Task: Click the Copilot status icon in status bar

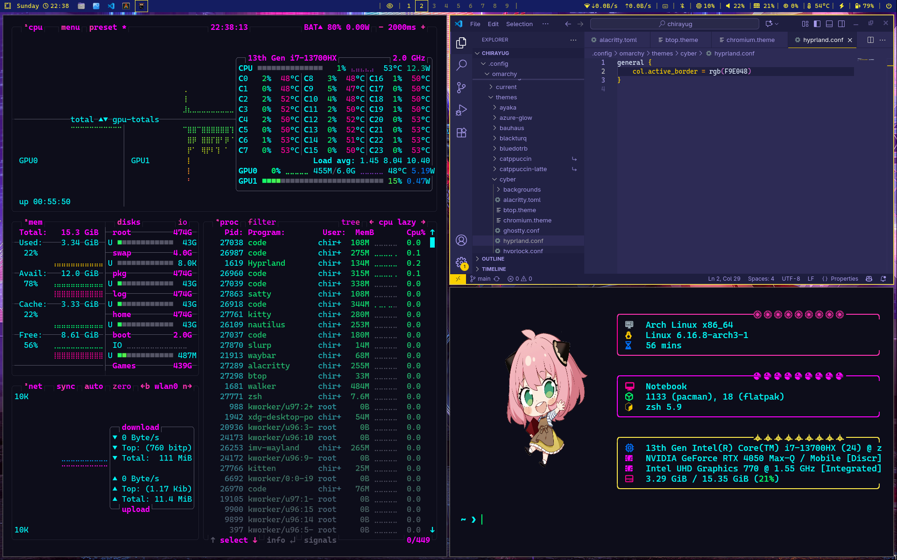Action: (x=869, y=279)
